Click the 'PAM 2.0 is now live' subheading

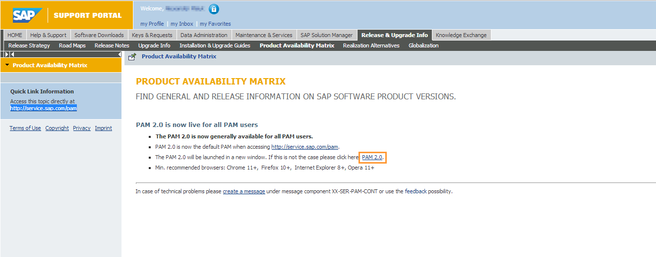pyautogui.click(x=197, y=125)
